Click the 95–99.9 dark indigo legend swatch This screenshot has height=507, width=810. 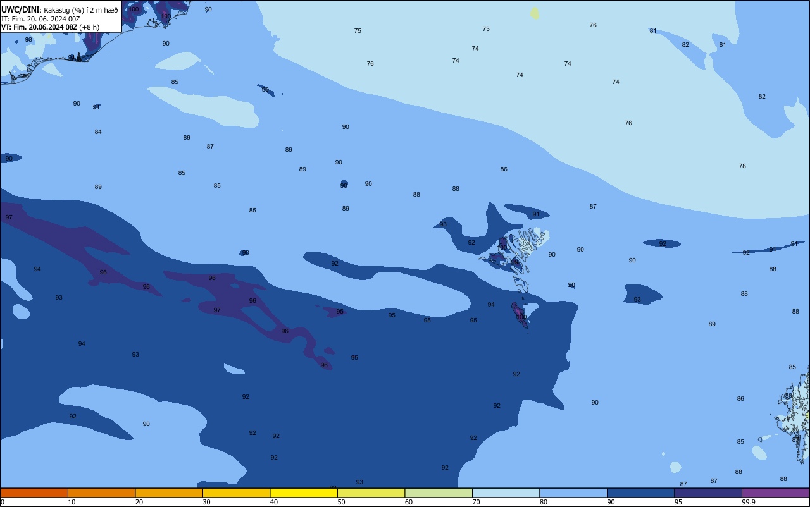[x=708, y=492]
